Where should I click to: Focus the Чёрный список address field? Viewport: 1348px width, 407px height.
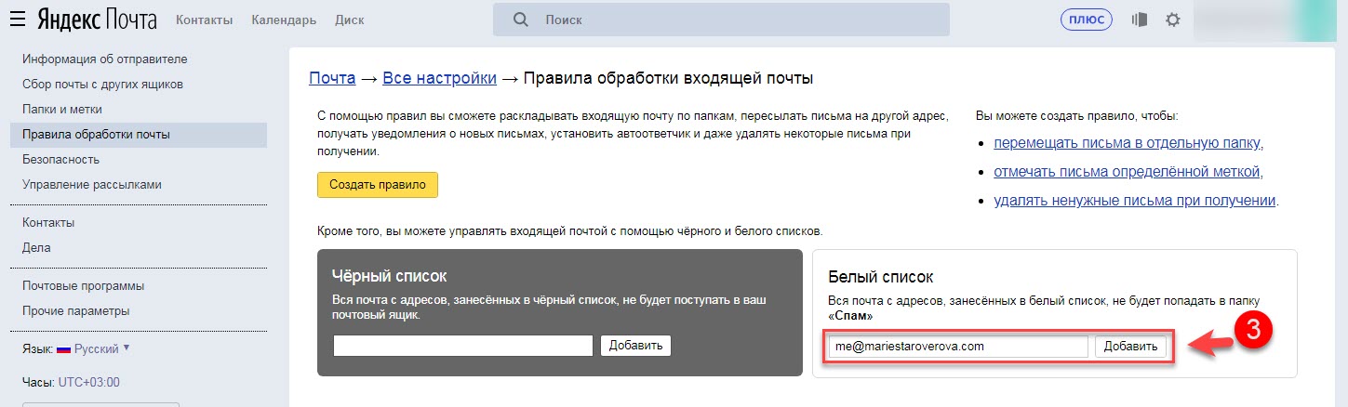point(463,346)
